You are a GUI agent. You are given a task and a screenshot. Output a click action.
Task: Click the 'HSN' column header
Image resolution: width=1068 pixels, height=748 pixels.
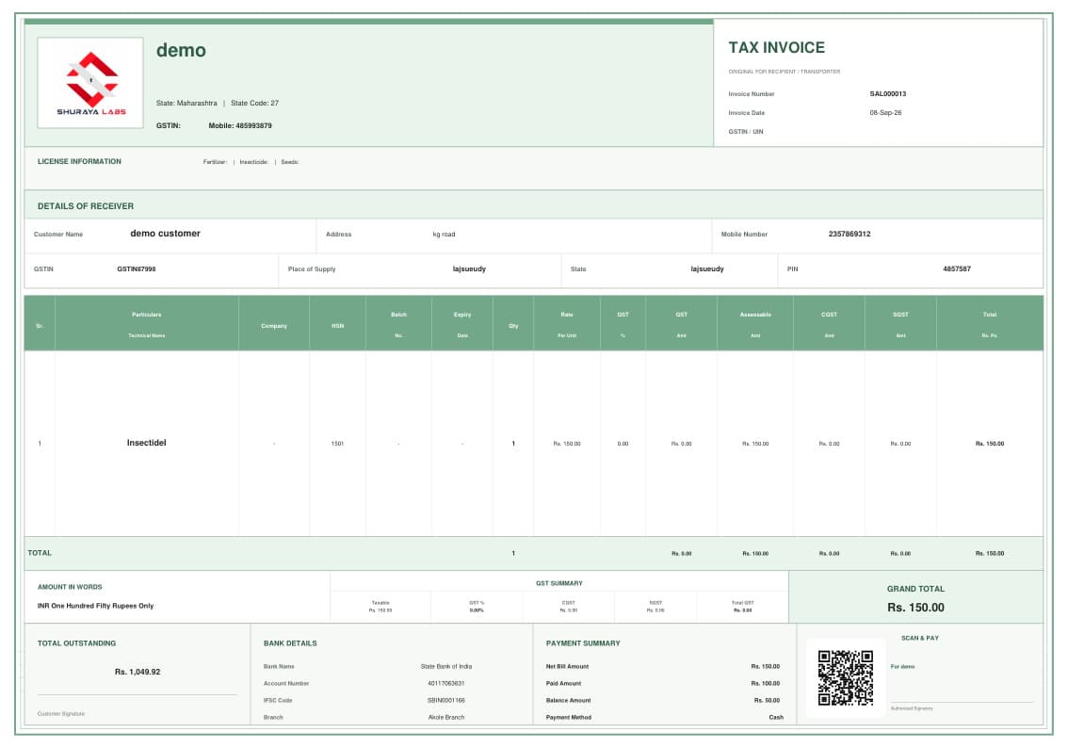[337, 326]
